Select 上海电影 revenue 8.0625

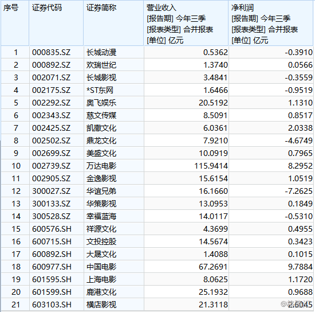186,279
